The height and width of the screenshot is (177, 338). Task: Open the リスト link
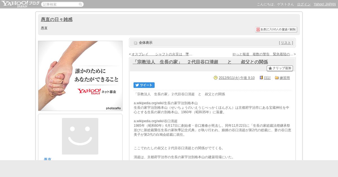pyautogui.click(x=286, y=43)
